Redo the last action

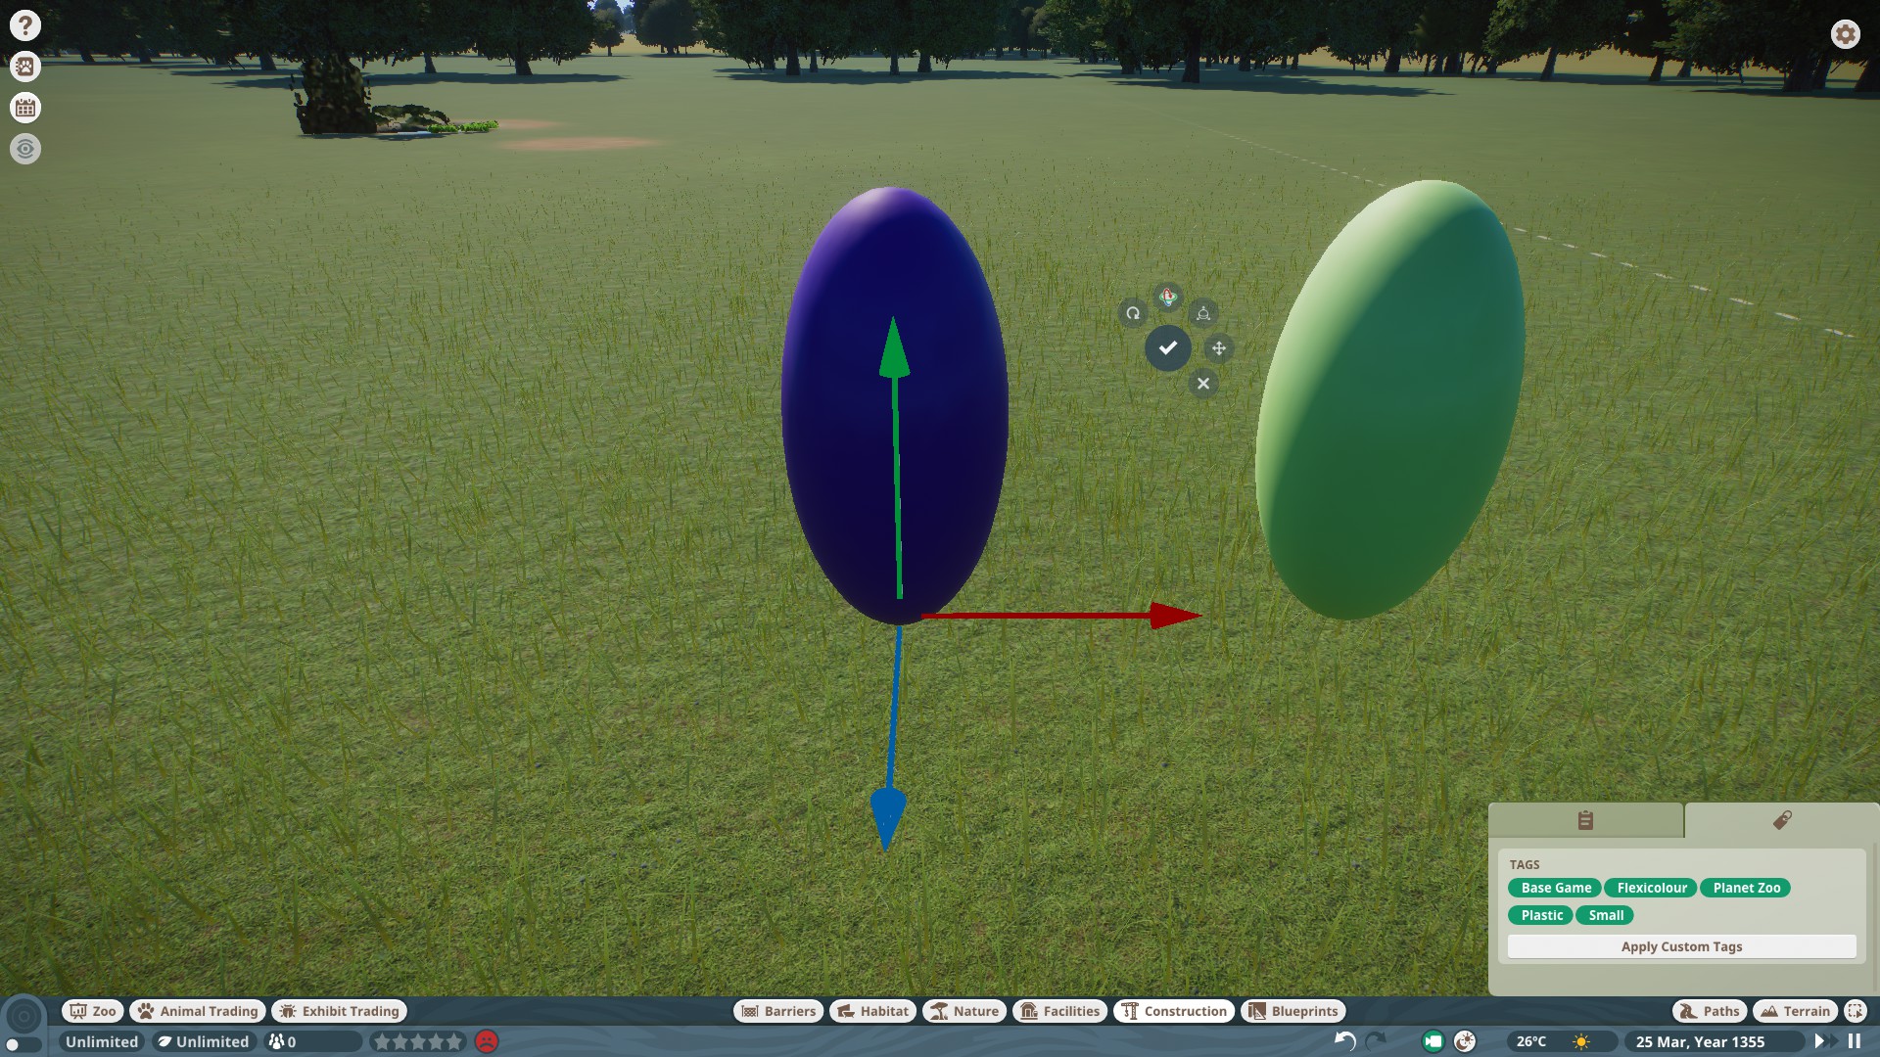point(1377,1041)
